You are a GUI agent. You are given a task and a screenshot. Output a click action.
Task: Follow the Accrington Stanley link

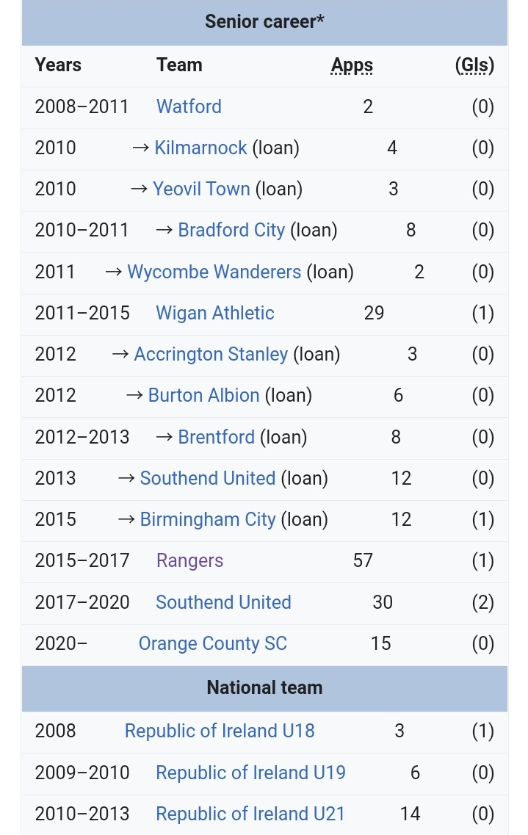click(211, 354)
